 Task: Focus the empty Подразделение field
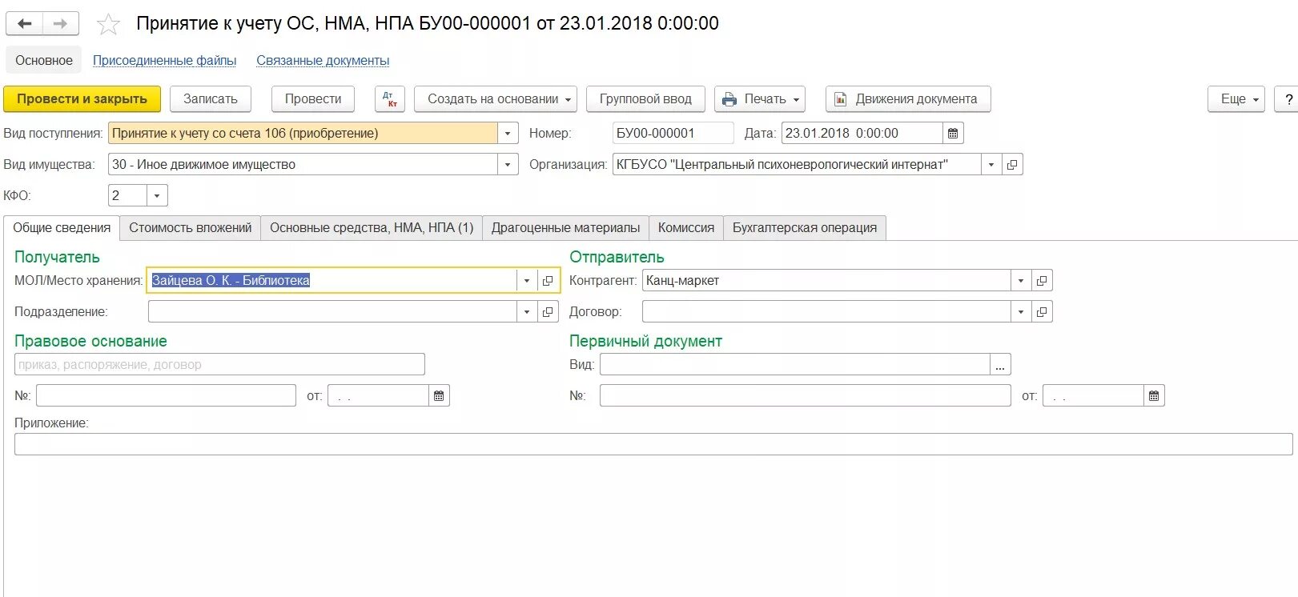[x=332, y=312]
